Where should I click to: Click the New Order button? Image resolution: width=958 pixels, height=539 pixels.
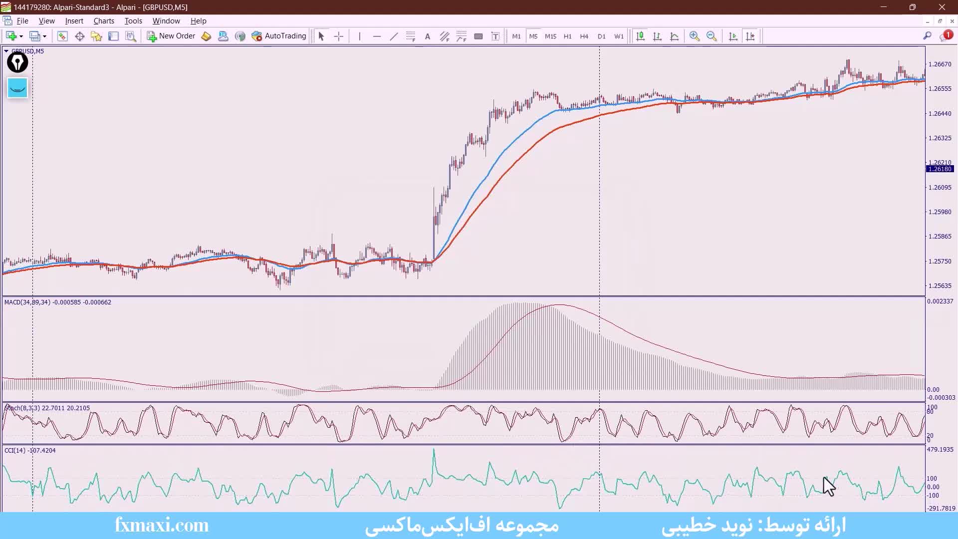pyautogui.click(x=171, y=36)
